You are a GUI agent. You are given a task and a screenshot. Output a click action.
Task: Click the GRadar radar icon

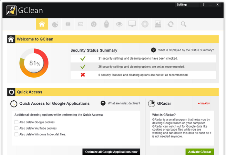151,104
